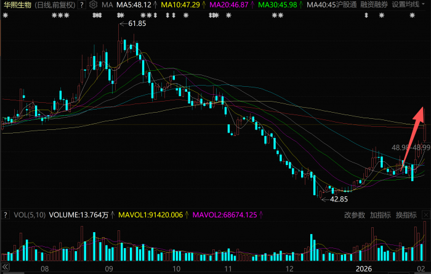The height and width of the screenshot is (274, 431).
Task: Expand the 设置均线 dropdown
Action: click(x=411, y=5)
